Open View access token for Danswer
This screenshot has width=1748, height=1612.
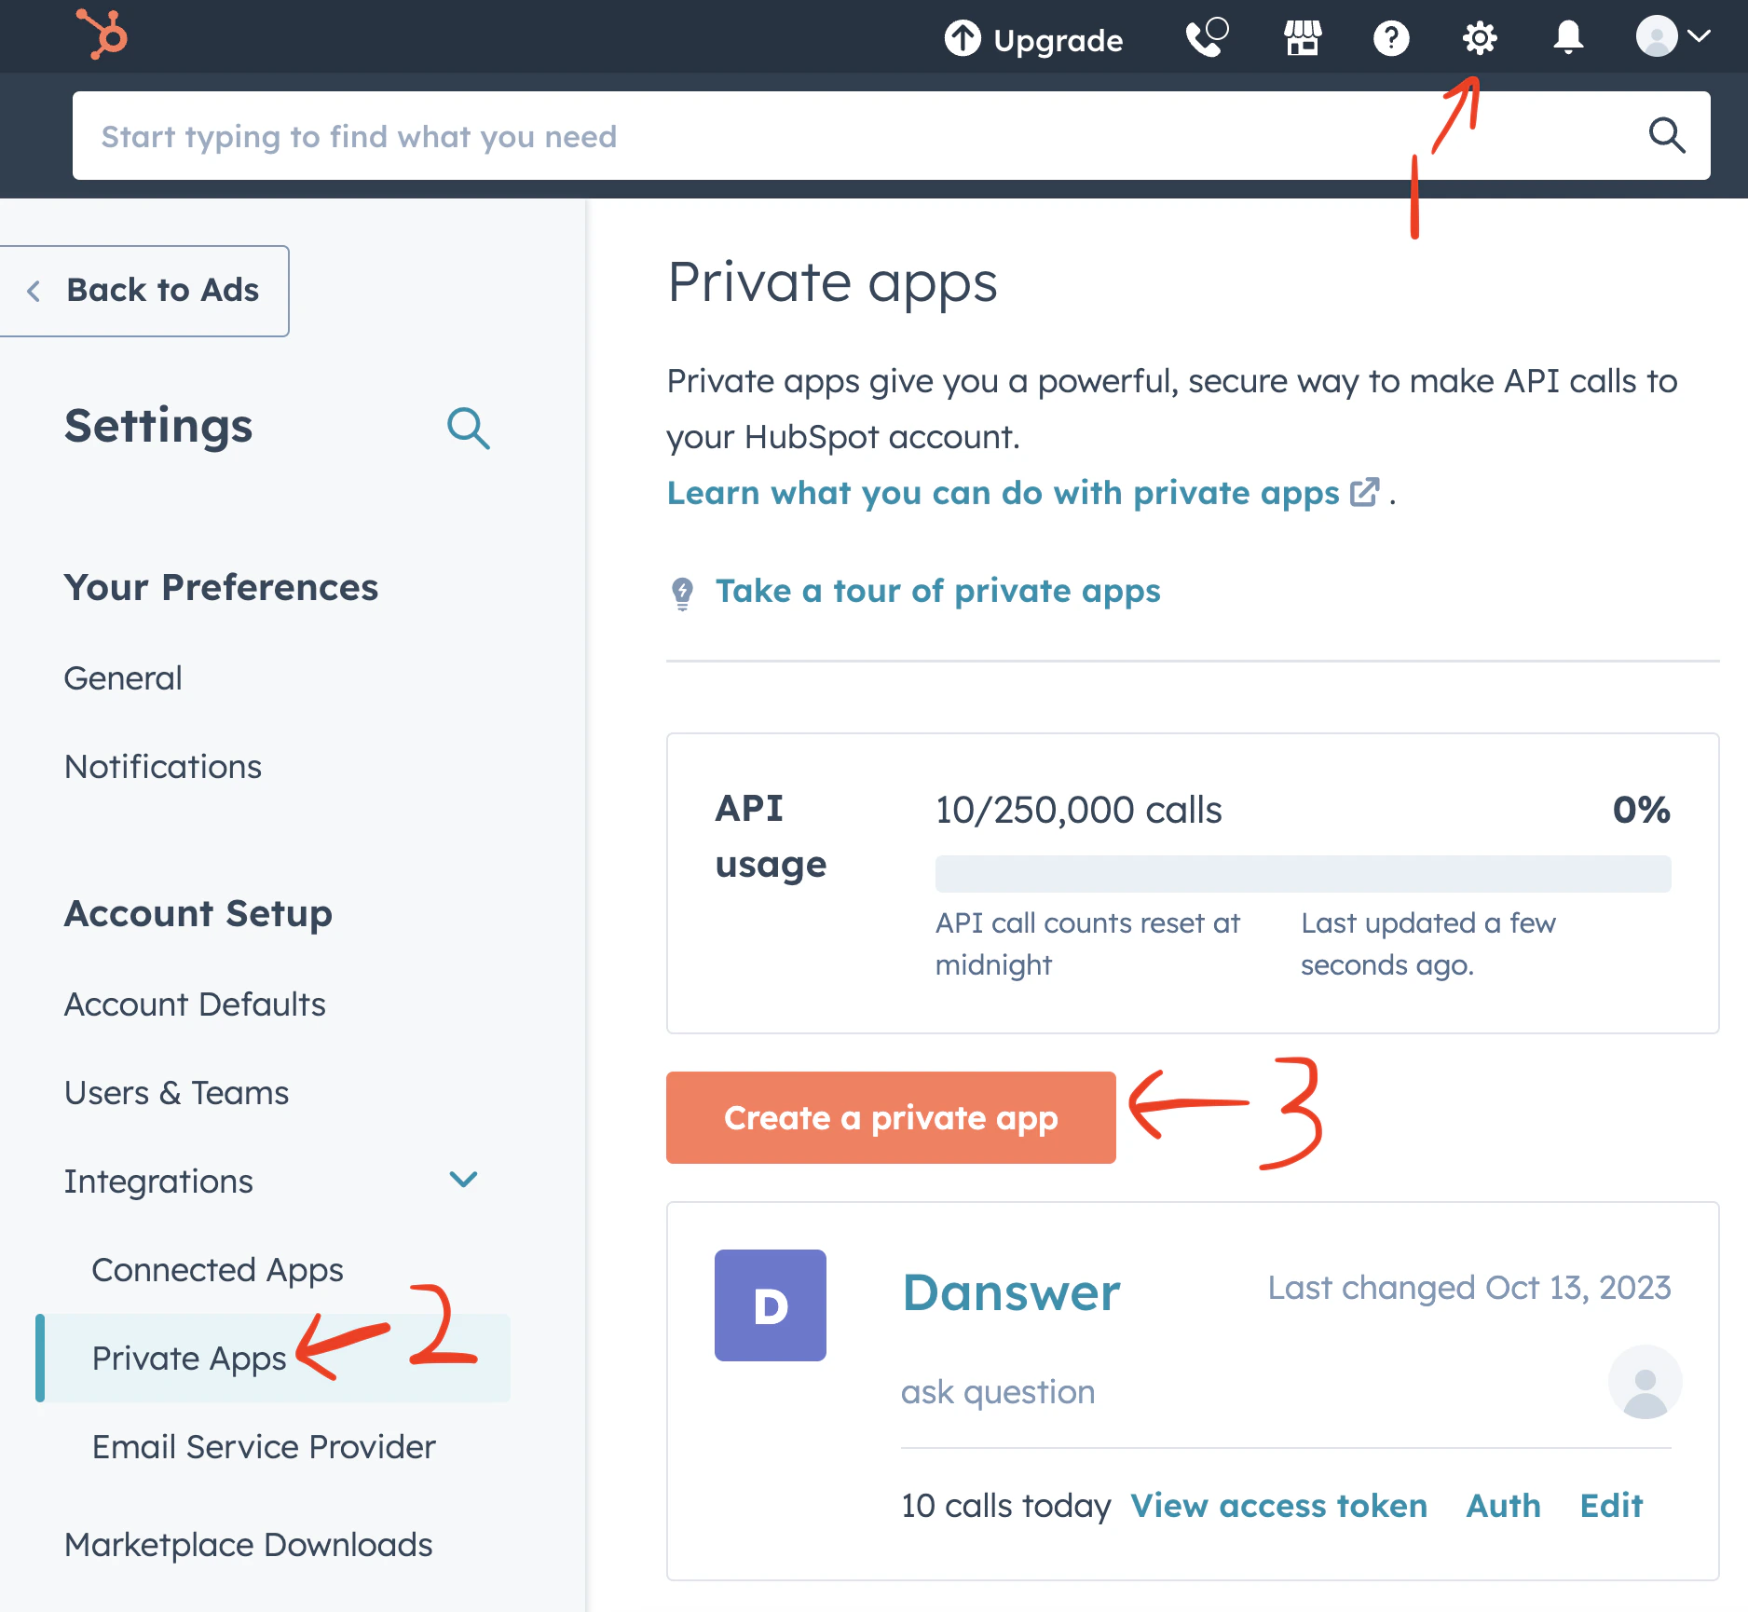click(1278, 1506)
